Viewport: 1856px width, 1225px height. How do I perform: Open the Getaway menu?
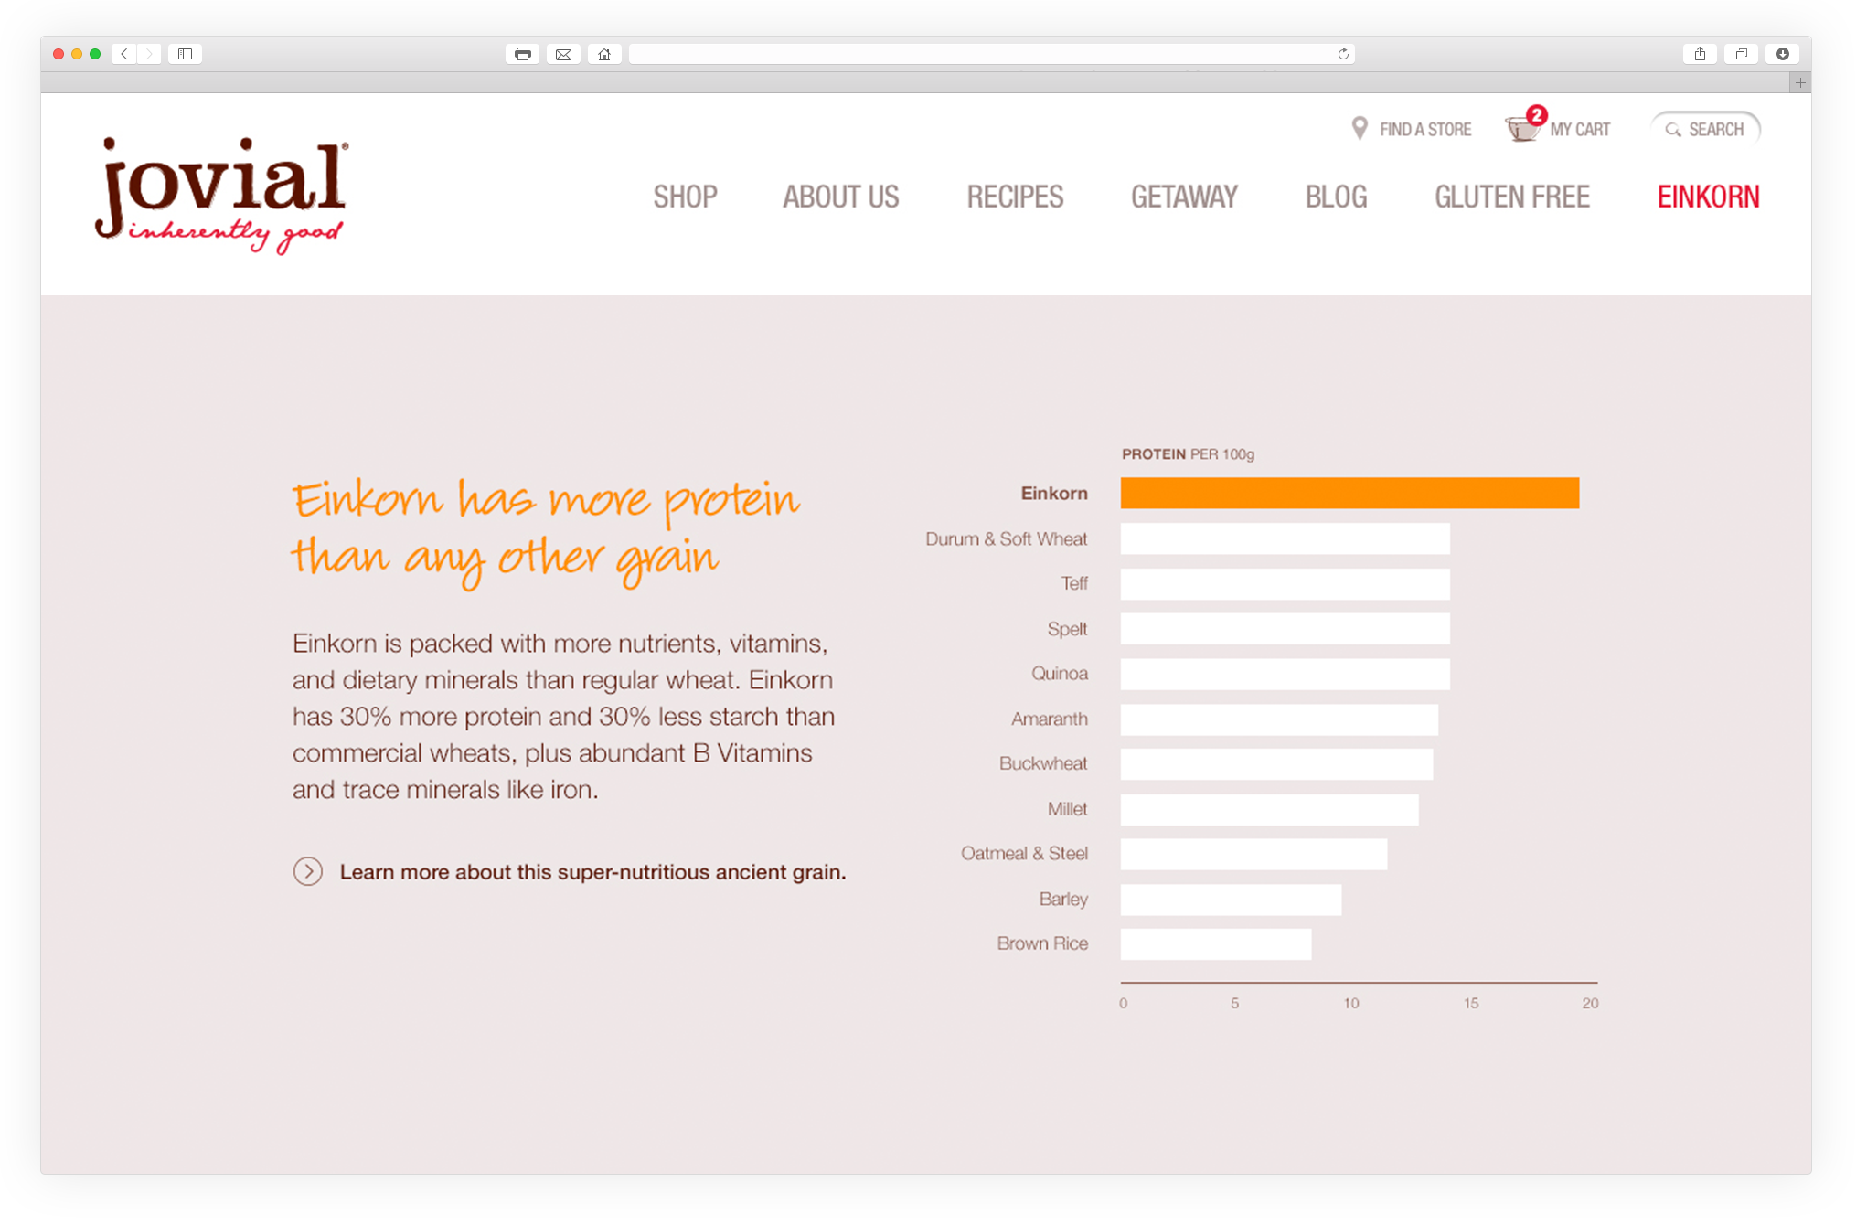coord(1184,197)
